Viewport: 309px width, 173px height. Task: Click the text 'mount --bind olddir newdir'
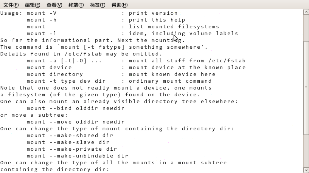(x=76, y=108)
